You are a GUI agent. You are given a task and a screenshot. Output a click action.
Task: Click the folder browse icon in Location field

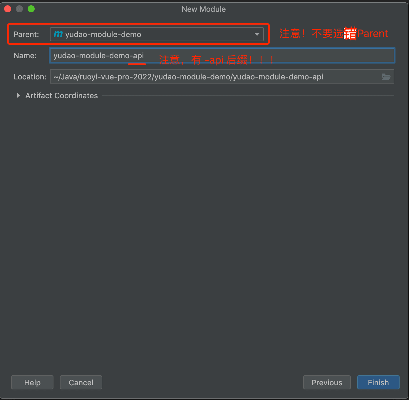point(386,77)
